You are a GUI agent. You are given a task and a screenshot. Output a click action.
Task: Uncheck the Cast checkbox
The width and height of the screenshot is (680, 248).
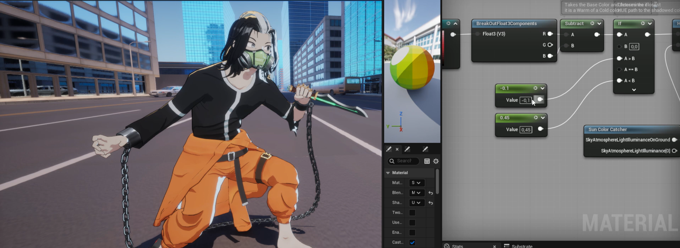pos(412,242)
